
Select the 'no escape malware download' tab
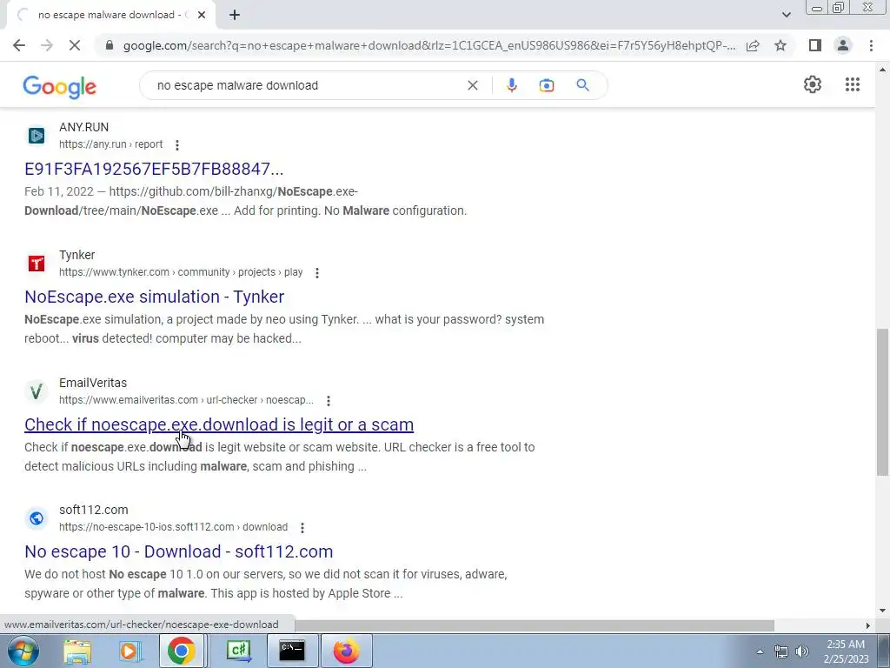pos(110,15)
